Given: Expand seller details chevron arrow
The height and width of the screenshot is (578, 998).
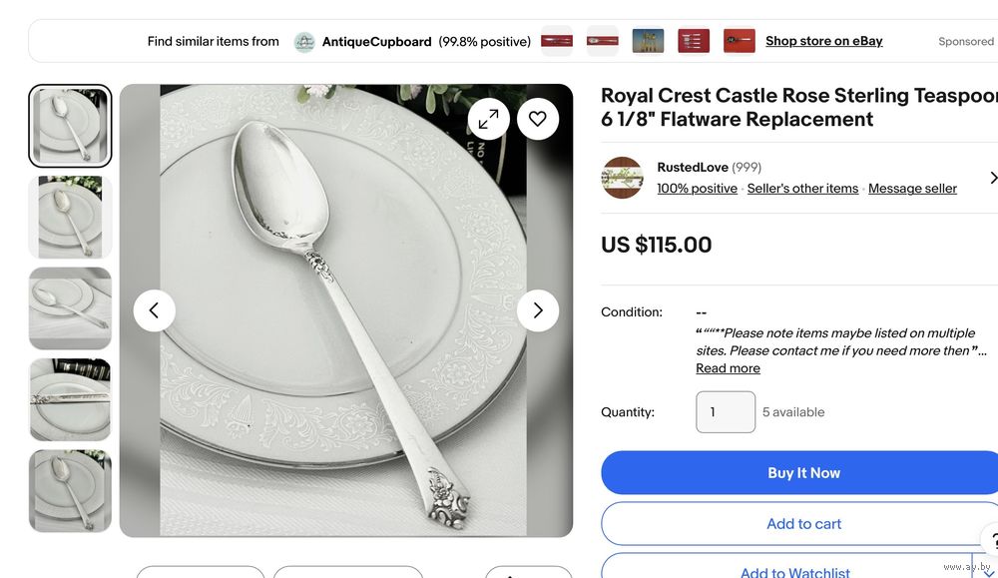Looking at the screenshot, I should (992, 178).
